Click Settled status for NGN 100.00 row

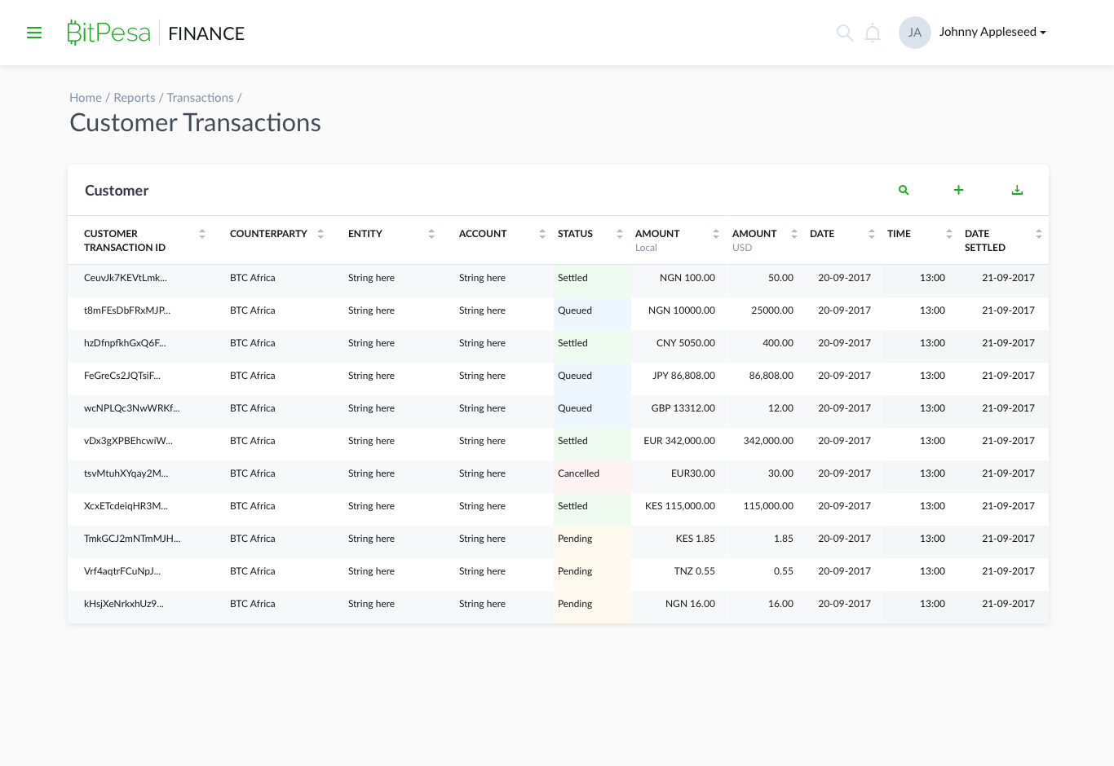tap(592, 281)
